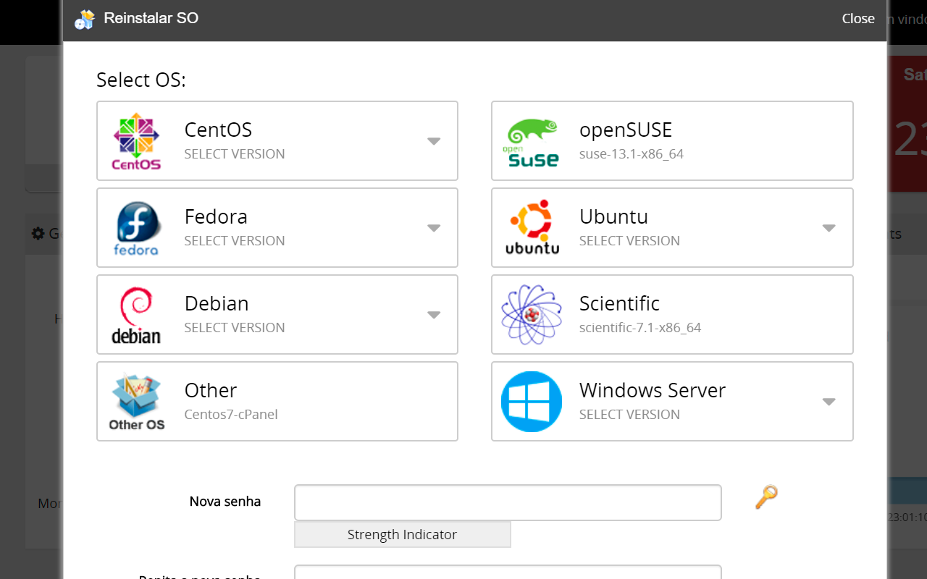Viewport: 927px width, 579px height.
Task: Click the Debian swirl logo
Action: pos(136,315)
